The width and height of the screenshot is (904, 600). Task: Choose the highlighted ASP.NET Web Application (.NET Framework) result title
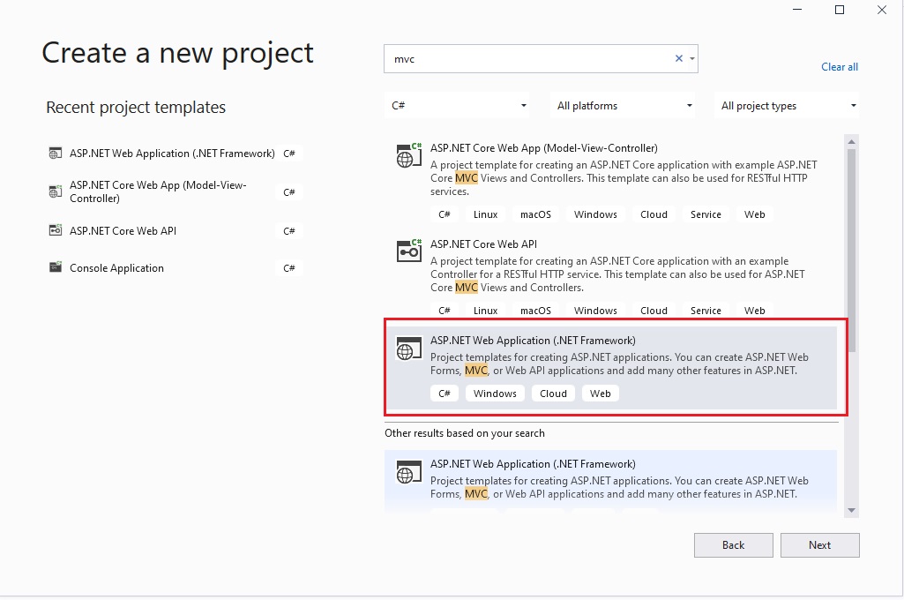pos(533,341)
